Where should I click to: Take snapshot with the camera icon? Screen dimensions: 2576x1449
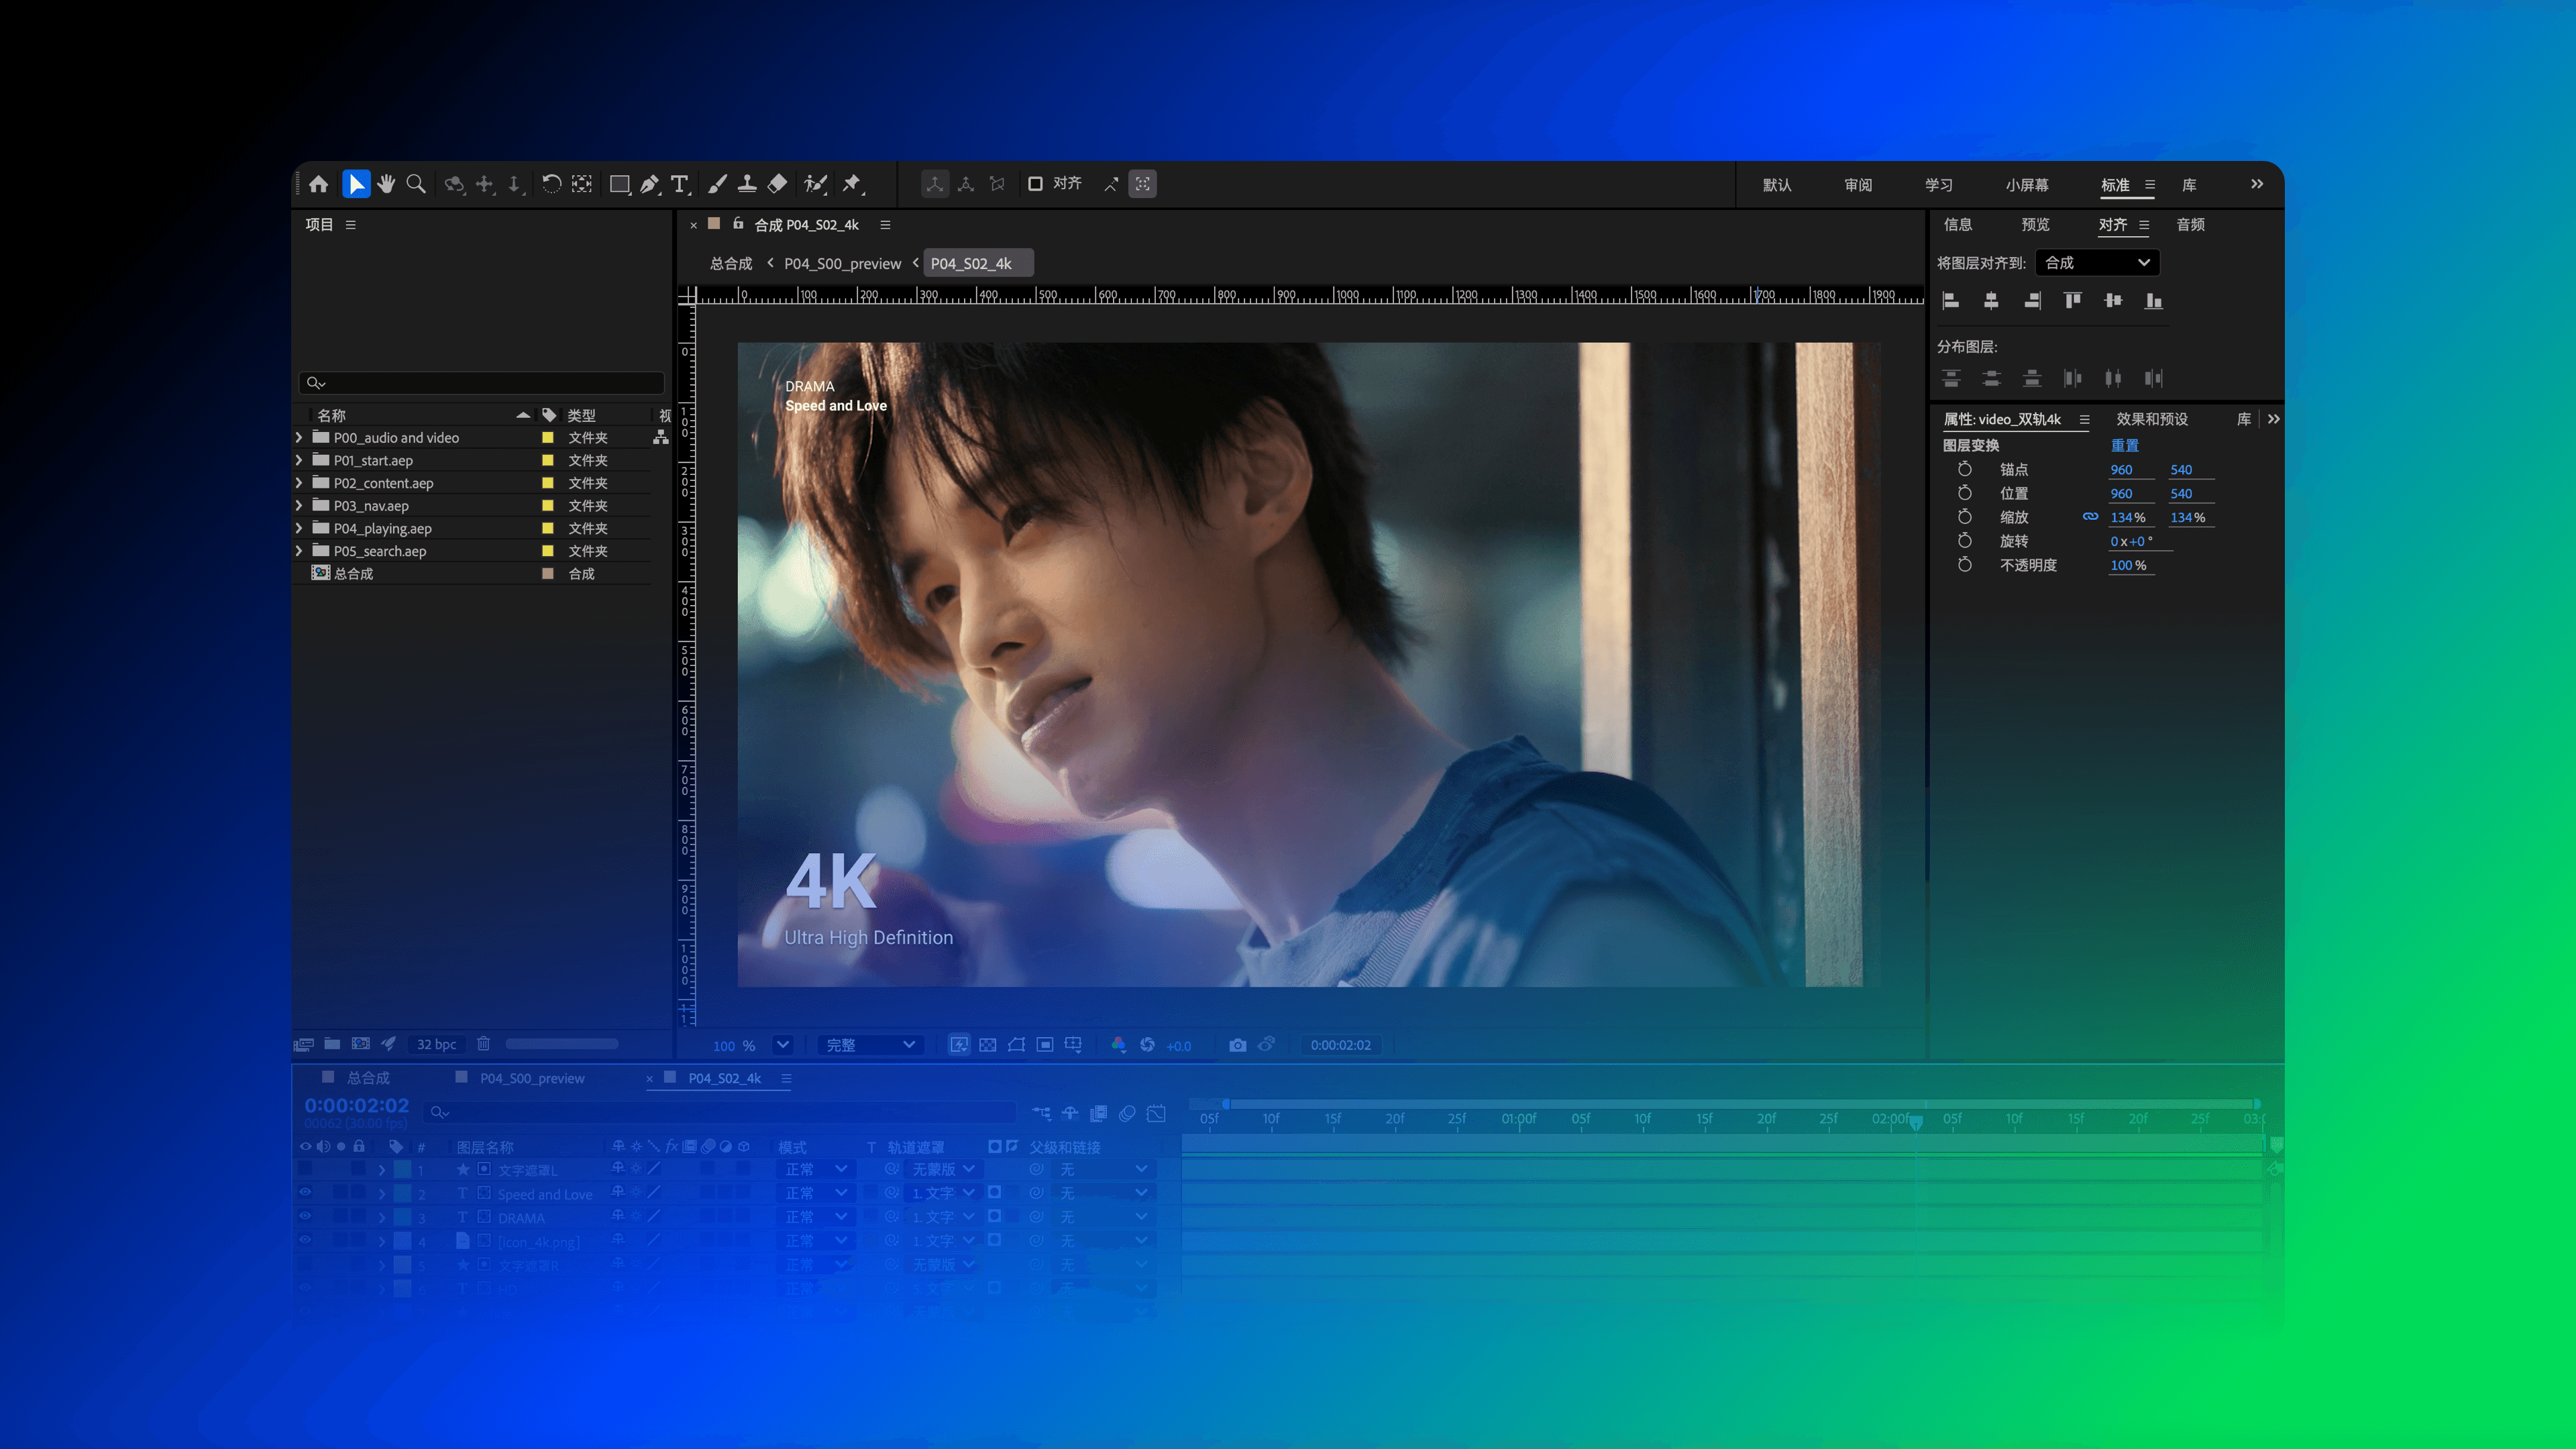pyautogui.click(x=1237, y=1045)
